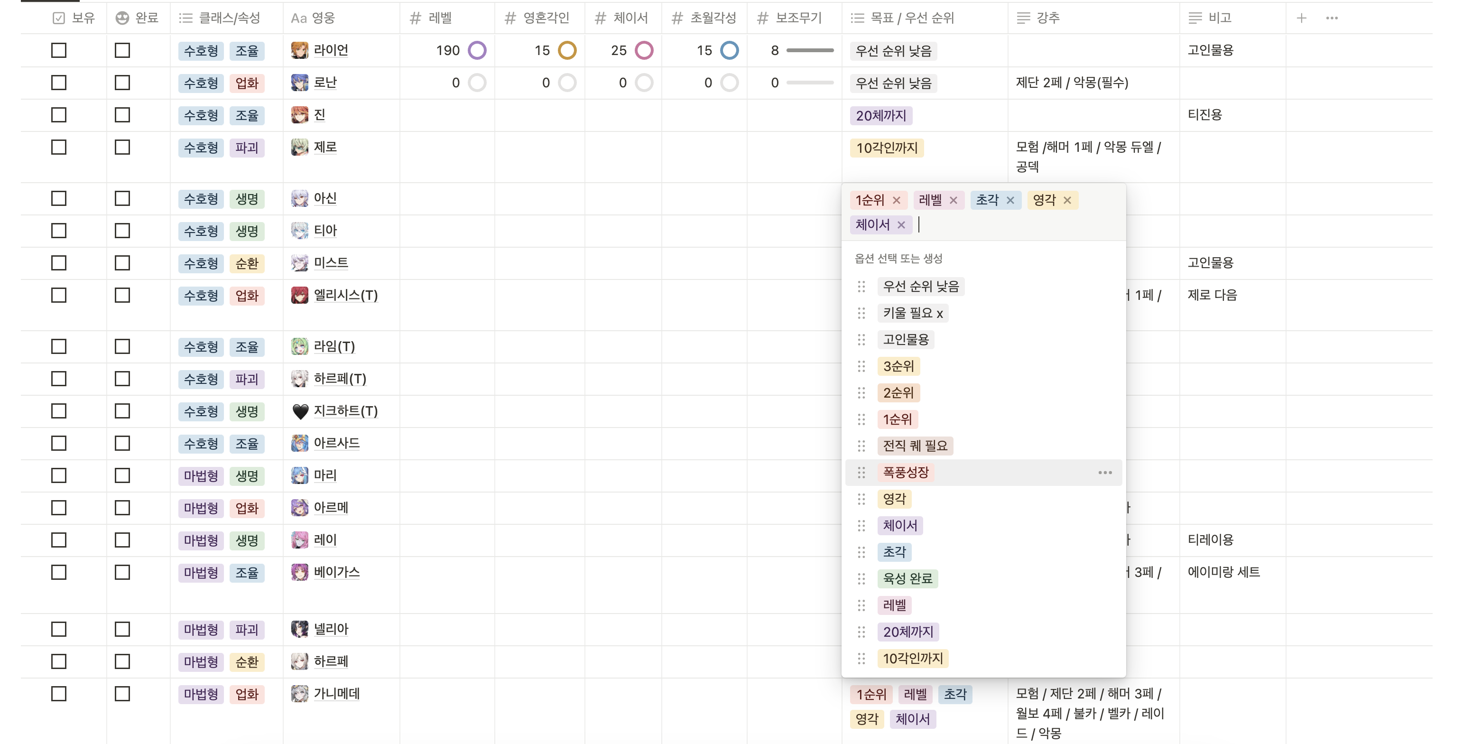Click drag handle beside 3순위 option

[861, 366]
